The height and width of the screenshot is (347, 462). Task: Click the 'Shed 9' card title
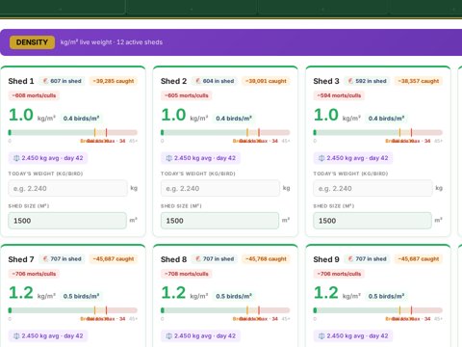(x=326, y=259)
